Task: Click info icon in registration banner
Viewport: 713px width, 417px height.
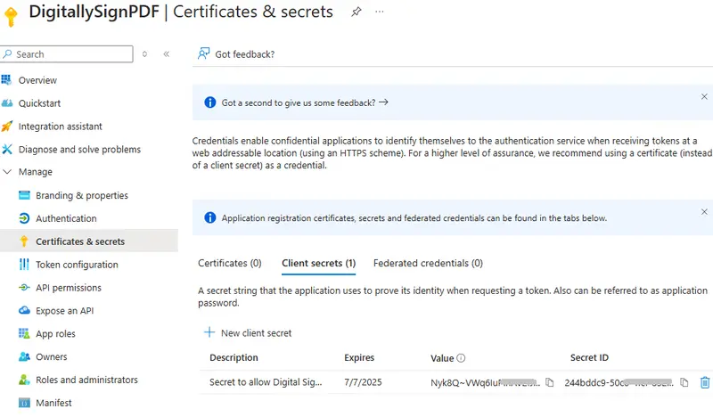Action: [210, 217]
